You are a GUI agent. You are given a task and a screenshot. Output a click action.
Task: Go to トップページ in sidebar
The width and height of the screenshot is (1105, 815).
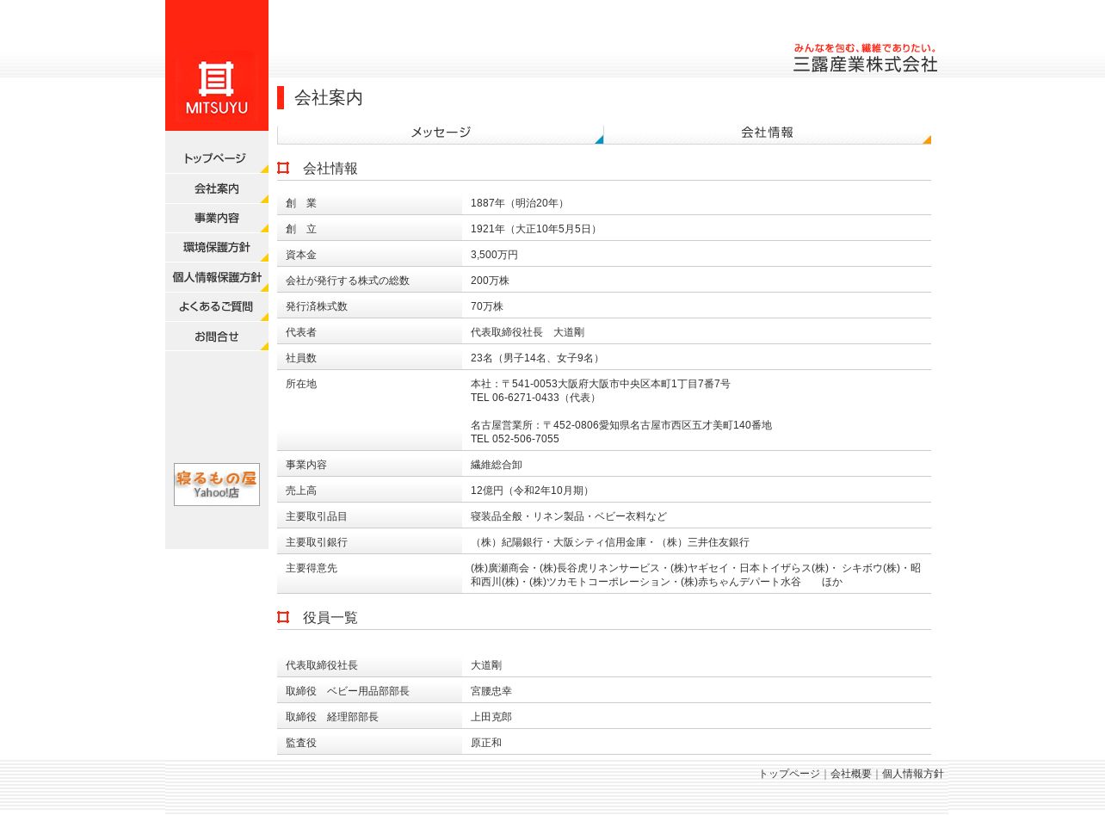click(x=217, y=159)
